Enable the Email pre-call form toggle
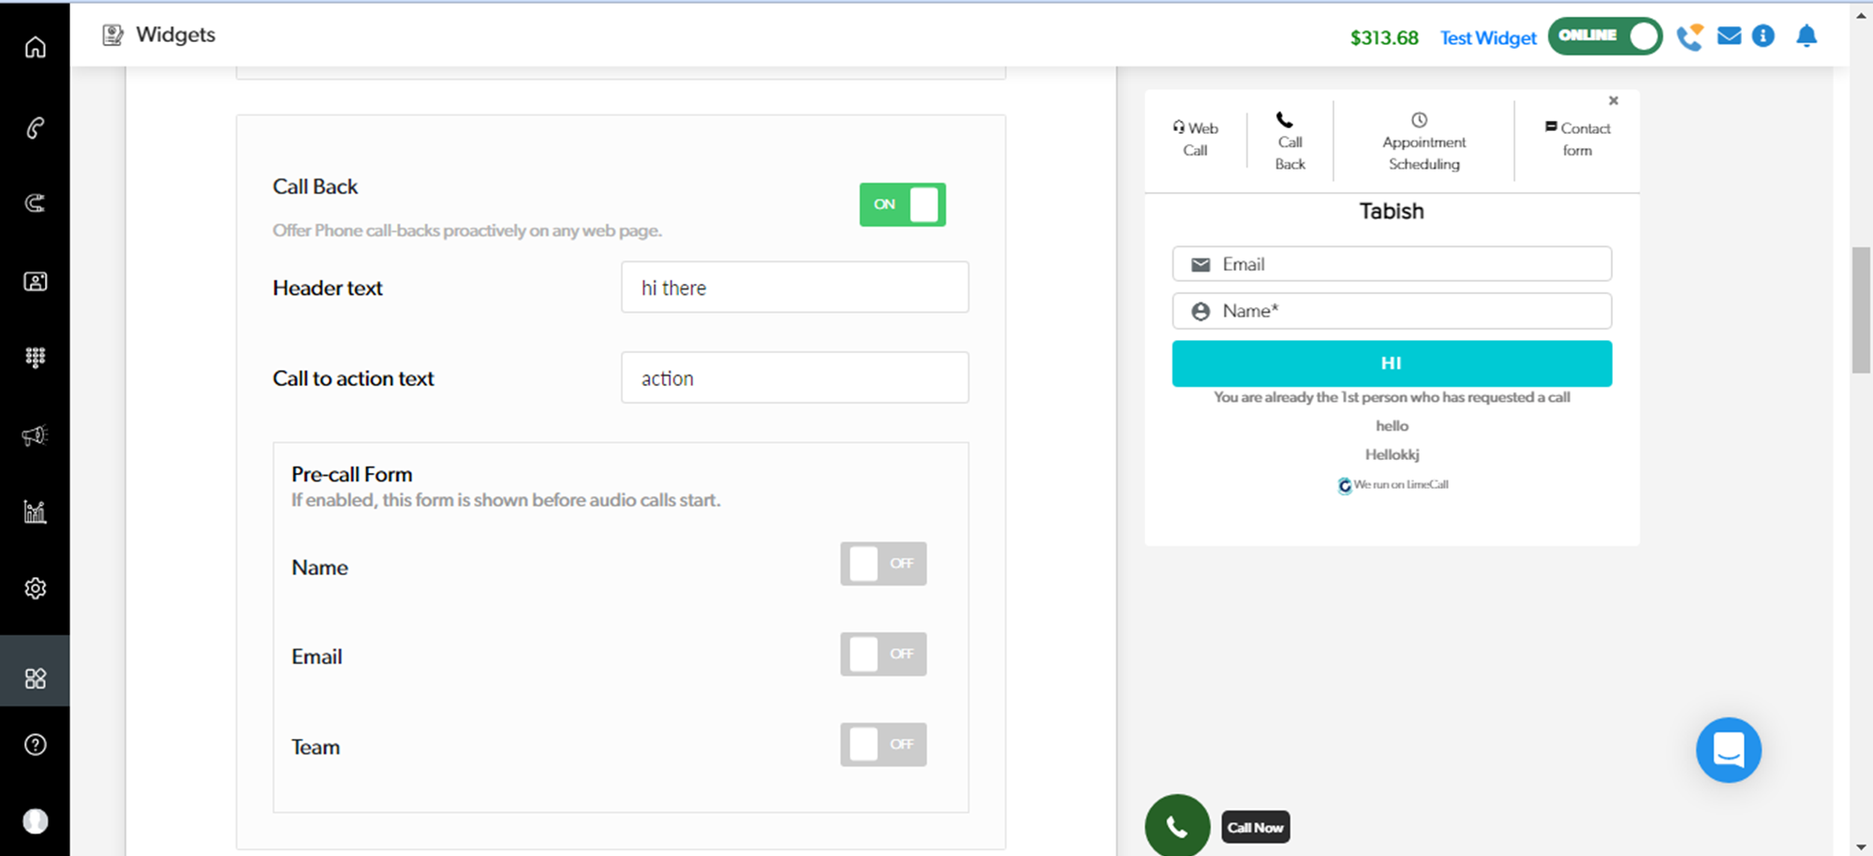 882,654
